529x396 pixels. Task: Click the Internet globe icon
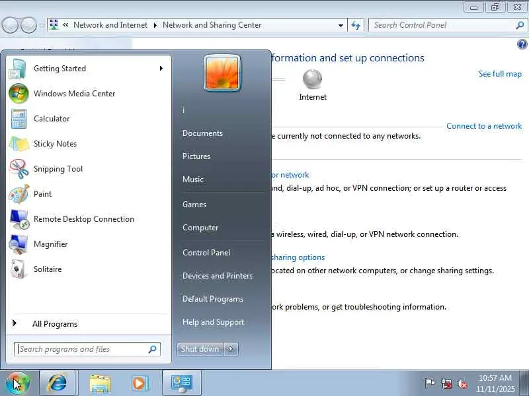pos(312,79)
